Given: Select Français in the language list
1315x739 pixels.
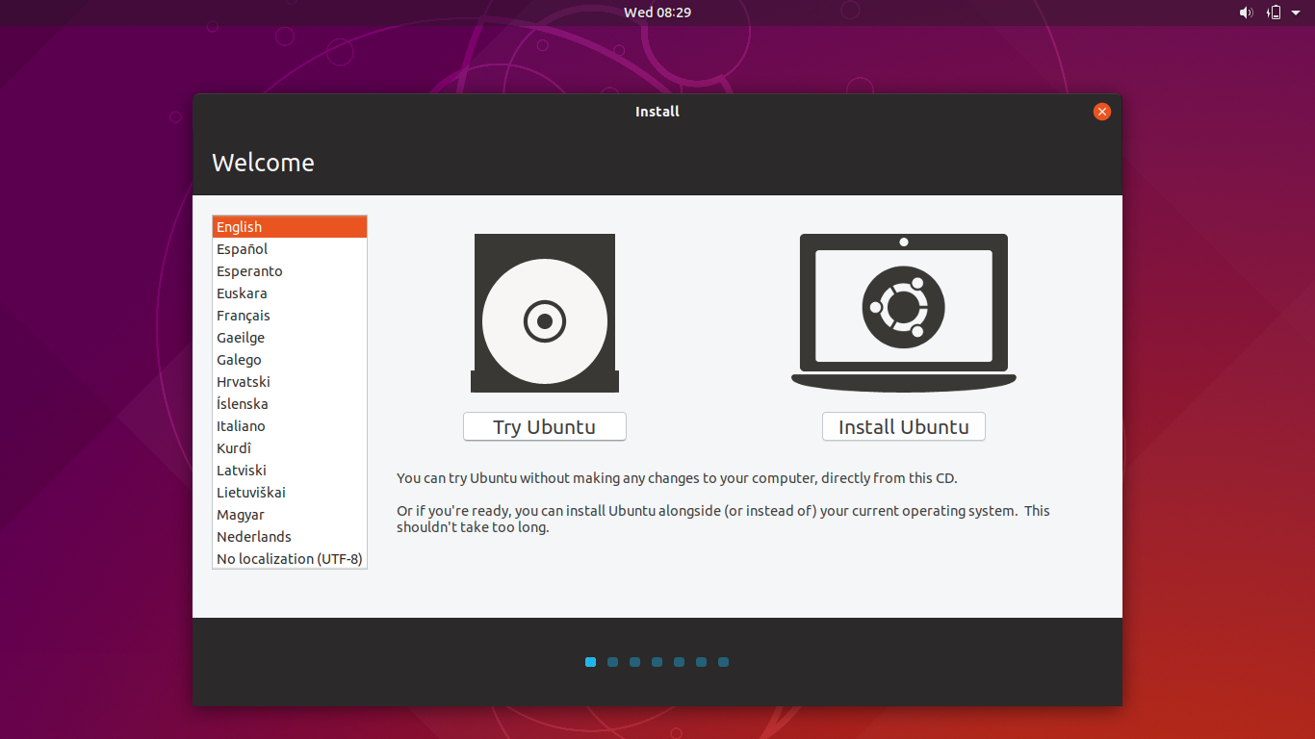Looking at the screenshot, I should coord(290,316).
